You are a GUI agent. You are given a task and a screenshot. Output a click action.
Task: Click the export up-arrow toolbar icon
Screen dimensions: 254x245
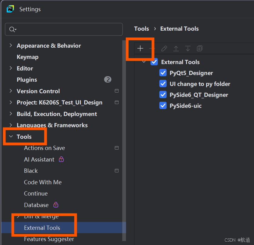pos(176,48)
